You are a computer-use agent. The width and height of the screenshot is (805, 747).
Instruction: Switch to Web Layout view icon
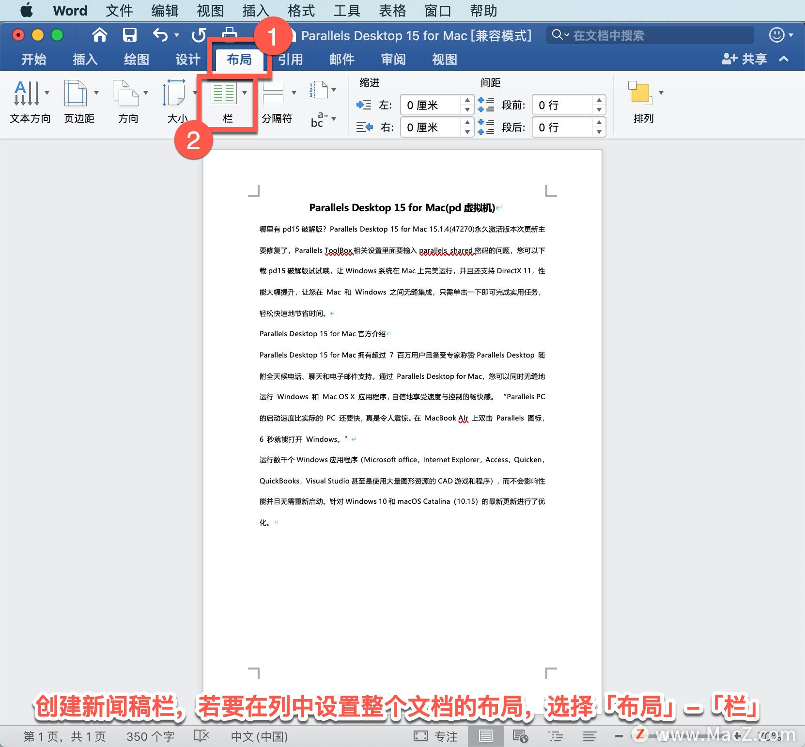(520, 736)
